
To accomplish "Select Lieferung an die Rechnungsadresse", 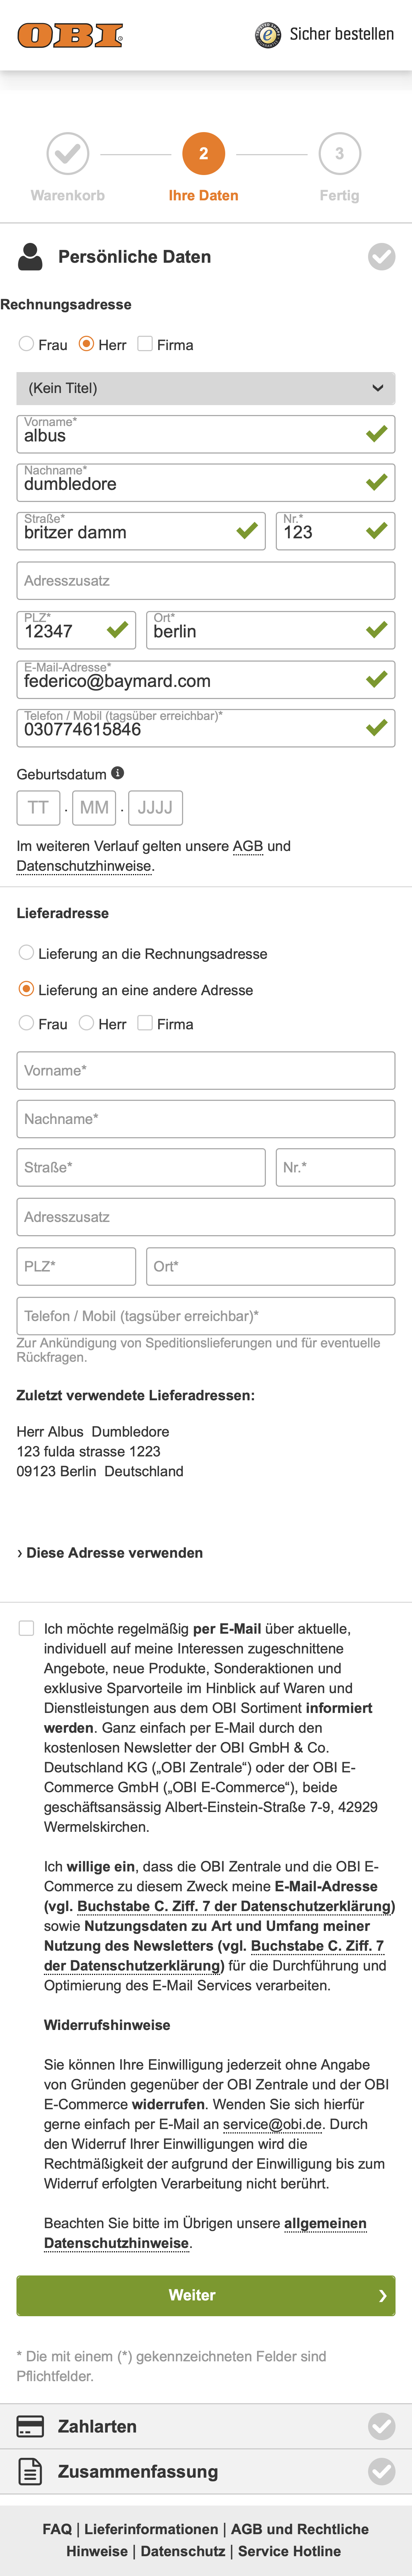I will coord(26,953).
